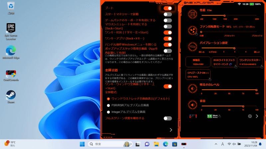
Task: Disable ワンキーアプリ (Back+Xキー) switch
Action: pyautogui.click(x=168, y=39)
